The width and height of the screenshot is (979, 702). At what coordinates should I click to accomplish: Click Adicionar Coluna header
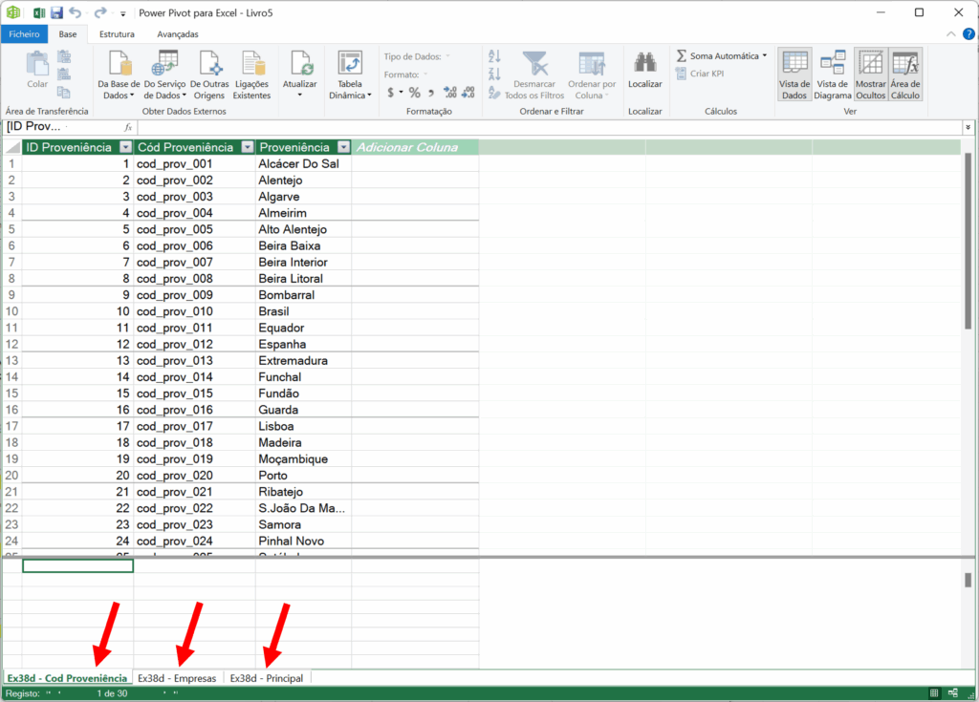click(406, 147)
